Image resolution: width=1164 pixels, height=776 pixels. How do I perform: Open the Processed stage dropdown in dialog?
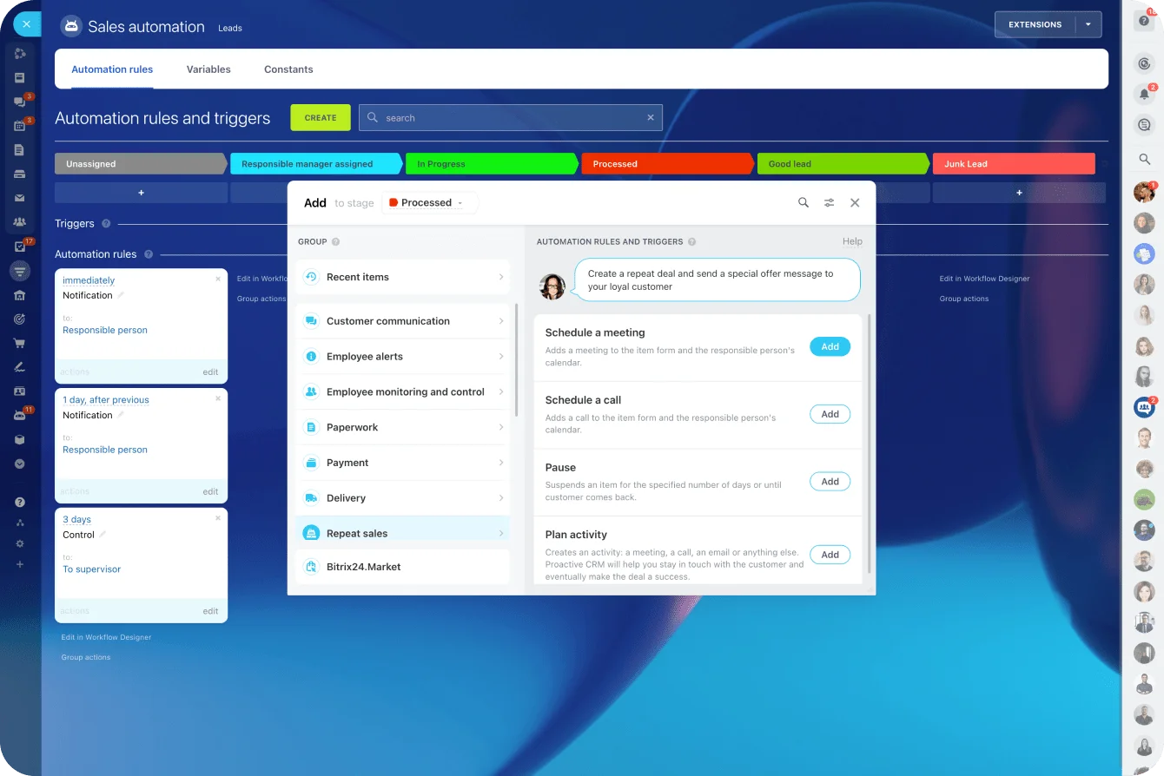tap(430, 203)
